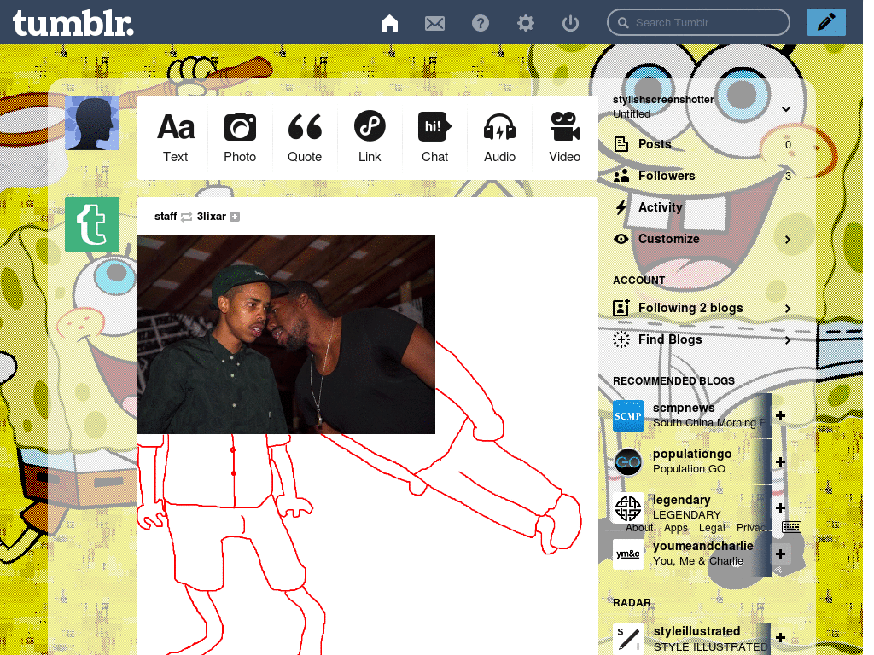The height and width of the screenshot is (655, 874).
Task: Click the Population GO avatar
Action: click(x=628, y=461)
